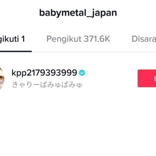This screenshot has width=156, height=156.
Task: Click the red follow button beside kpp2179393999
Action: click(147, 78)
